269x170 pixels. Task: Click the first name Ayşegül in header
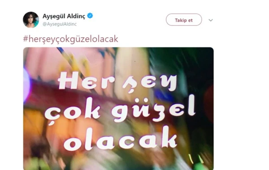(54, 16)
